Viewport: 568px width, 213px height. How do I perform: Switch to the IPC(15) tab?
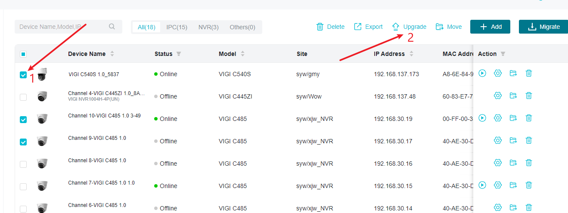point(177,27)
